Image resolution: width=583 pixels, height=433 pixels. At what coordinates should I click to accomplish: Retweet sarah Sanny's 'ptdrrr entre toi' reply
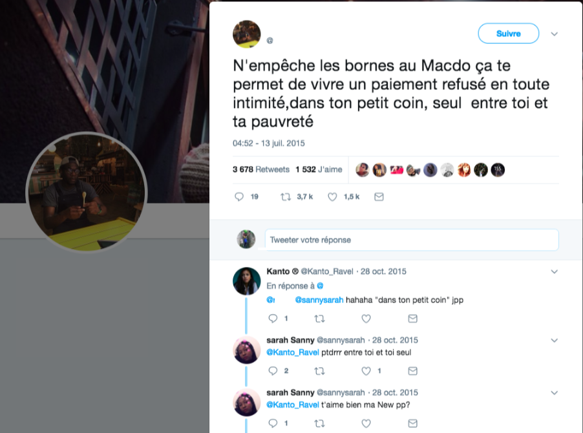click(x=319, y=371)
